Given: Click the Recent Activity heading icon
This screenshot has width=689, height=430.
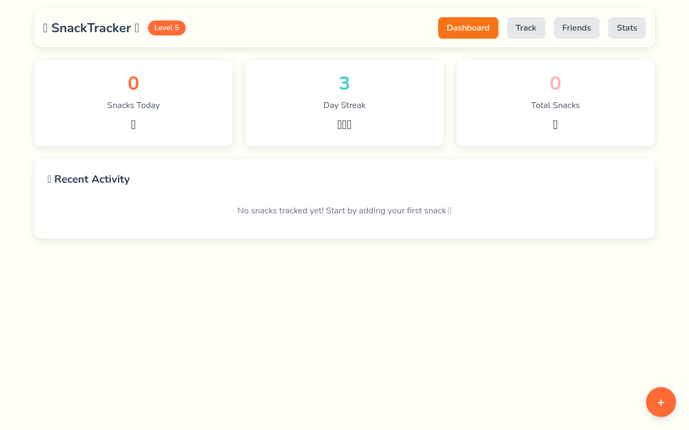Looking at the screenshot, I should pyautogui.click(x=49, y=179).
